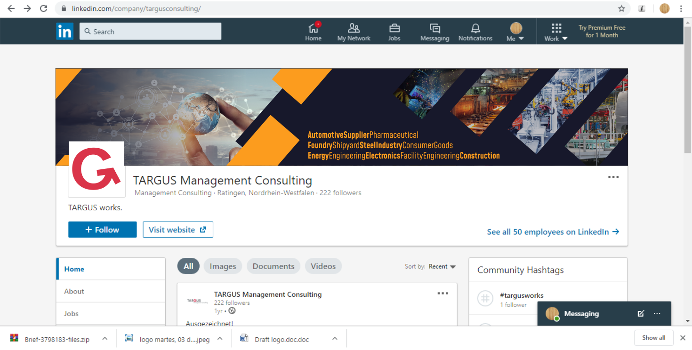Viewport: 692px width, 350px height.
Task: Go to the Jobs section in navbar
Action: 394,32
